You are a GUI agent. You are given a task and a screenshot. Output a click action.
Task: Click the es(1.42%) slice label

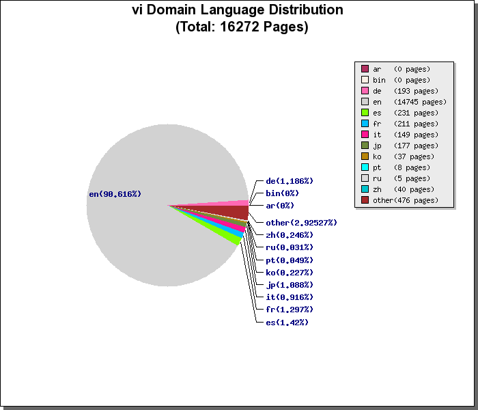pyautogui.click(x=287, y=322)
